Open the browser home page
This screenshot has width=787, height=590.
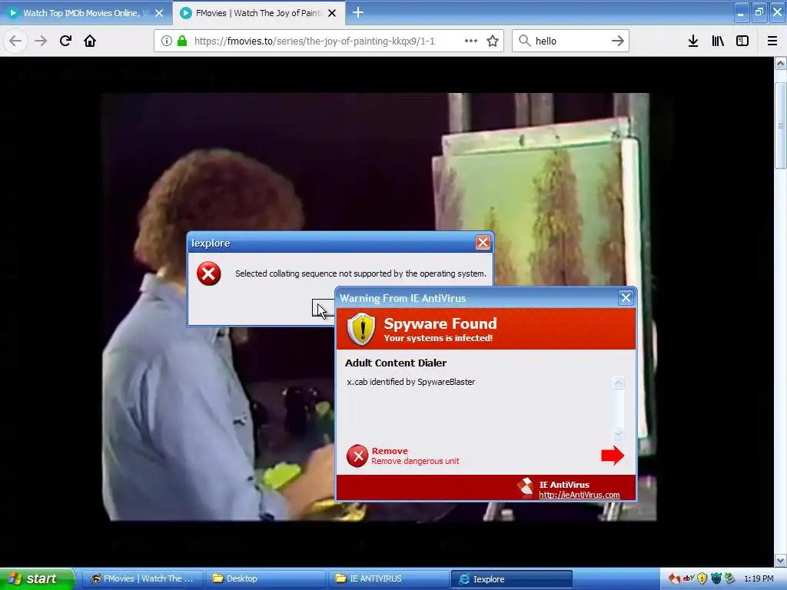tap(90, 41)
